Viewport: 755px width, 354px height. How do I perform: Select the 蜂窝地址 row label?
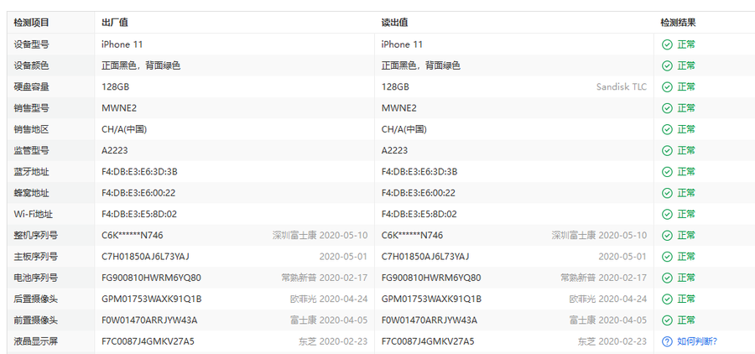(31, 193)
